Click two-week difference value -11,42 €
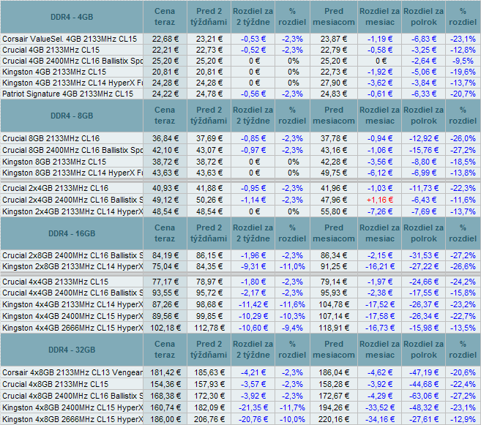 point(253,304)
